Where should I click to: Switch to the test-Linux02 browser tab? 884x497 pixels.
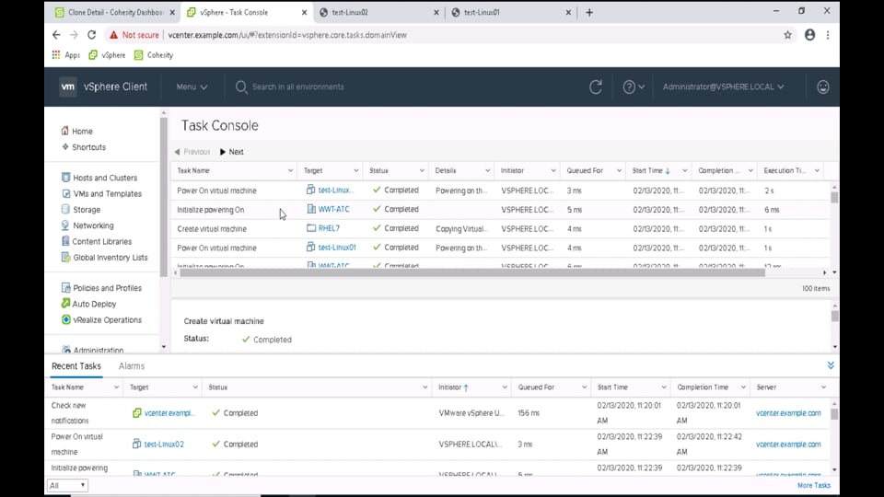coord(378,12)
